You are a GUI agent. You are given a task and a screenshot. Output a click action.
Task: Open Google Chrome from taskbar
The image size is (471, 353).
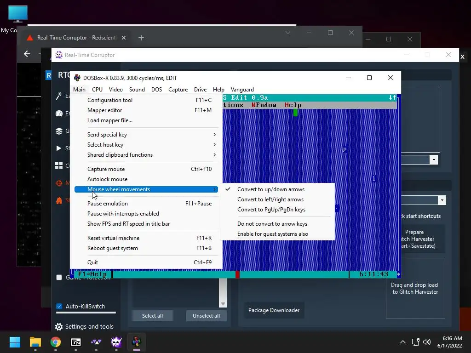click(56, 342)
